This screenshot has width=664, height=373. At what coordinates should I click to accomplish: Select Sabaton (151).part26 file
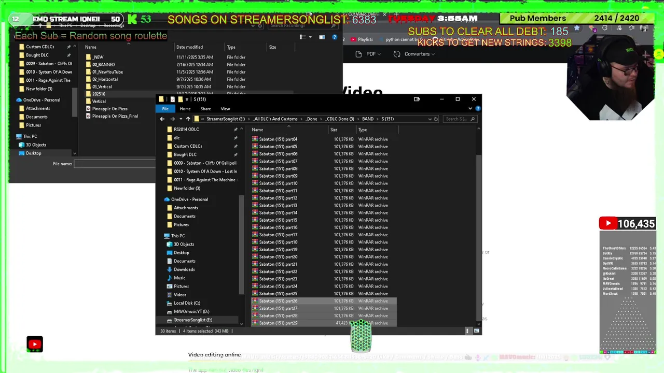tap(324, 301)
